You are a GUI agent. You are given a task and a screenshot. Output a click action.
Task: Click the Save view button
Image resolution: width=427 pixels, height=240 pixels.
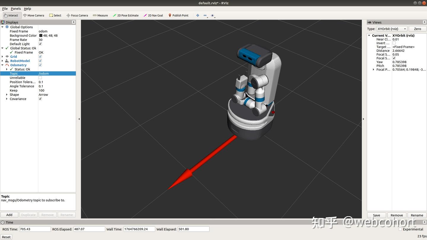click(377, 215)
